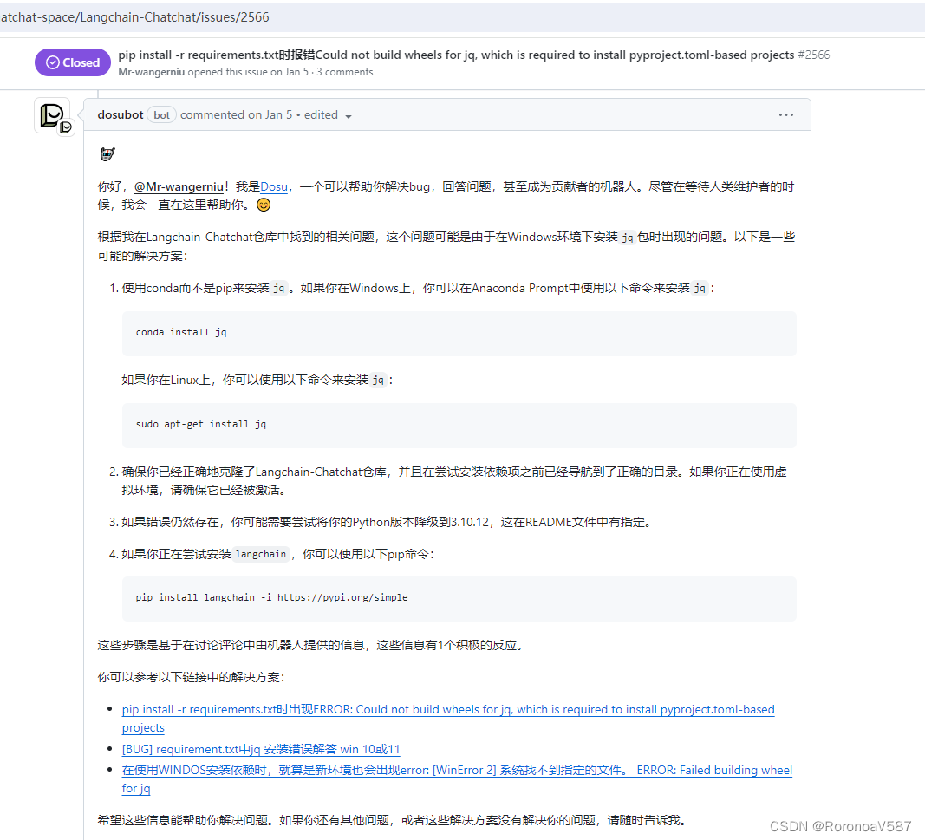Click the dosubot username link

pos(121,115)
